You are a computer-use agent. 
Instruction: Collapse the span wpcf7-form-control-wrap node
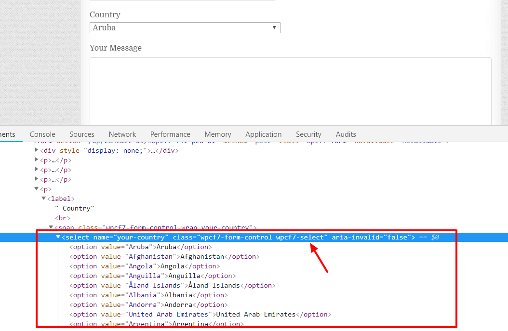pos(51,227)
